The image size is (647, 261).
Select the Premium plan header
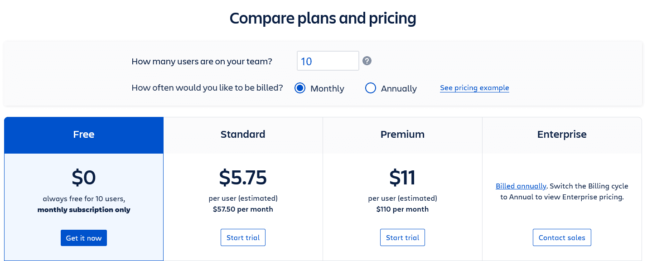[402, 135]
